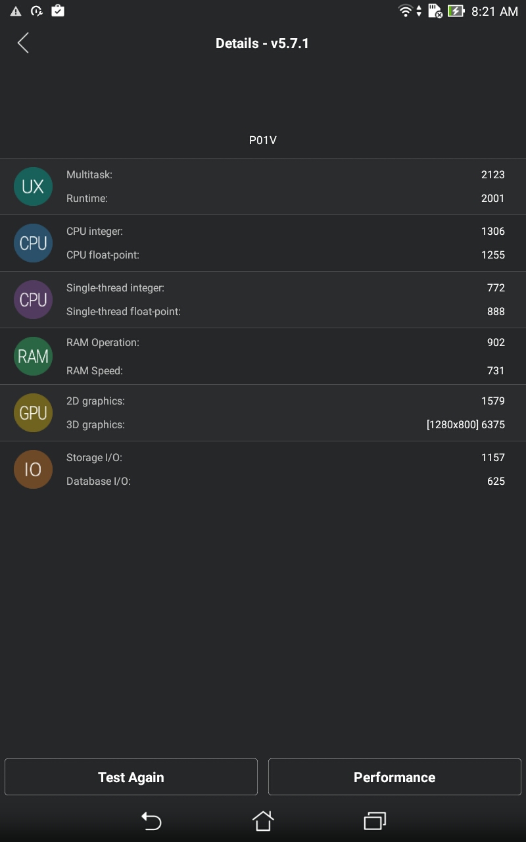526x842 pixels.
Task: Tap the olive GPU category icon
Action: 33,413
